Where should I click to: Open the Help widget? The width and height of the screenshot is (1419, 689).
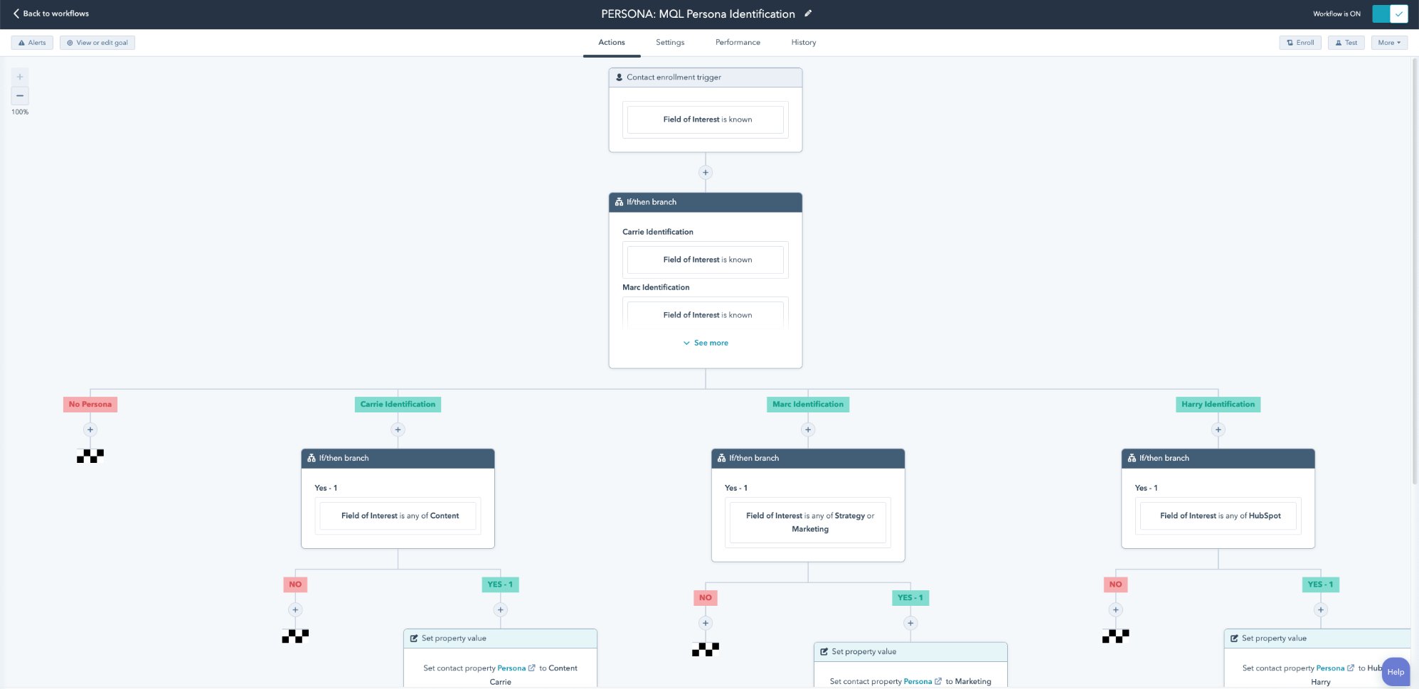pos(1396,672)
